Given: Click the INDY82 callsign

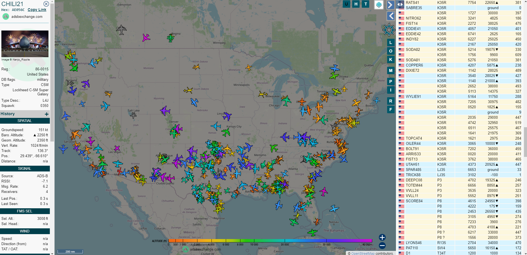Looking at the screenshot, I should tap(412, 39).
